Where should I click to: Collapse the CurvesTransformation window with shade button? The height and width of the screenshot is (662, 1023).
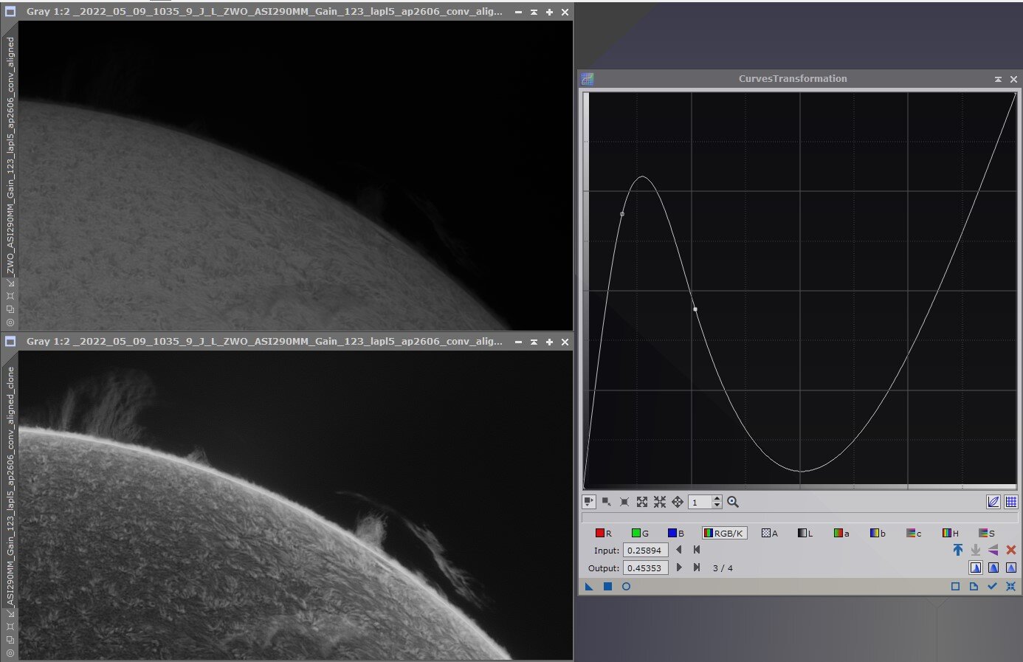point(998,79)
